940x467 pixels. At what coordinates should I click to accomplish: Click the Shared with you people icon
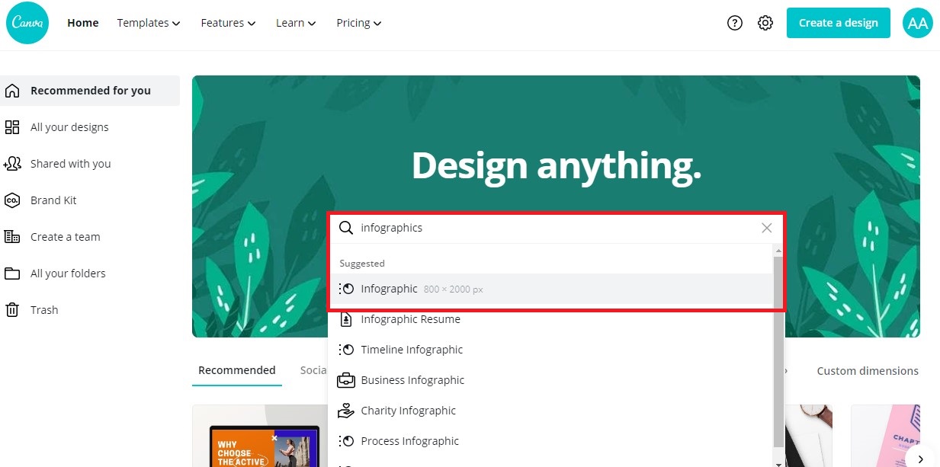pyautogui.click(x=13, y=163)
